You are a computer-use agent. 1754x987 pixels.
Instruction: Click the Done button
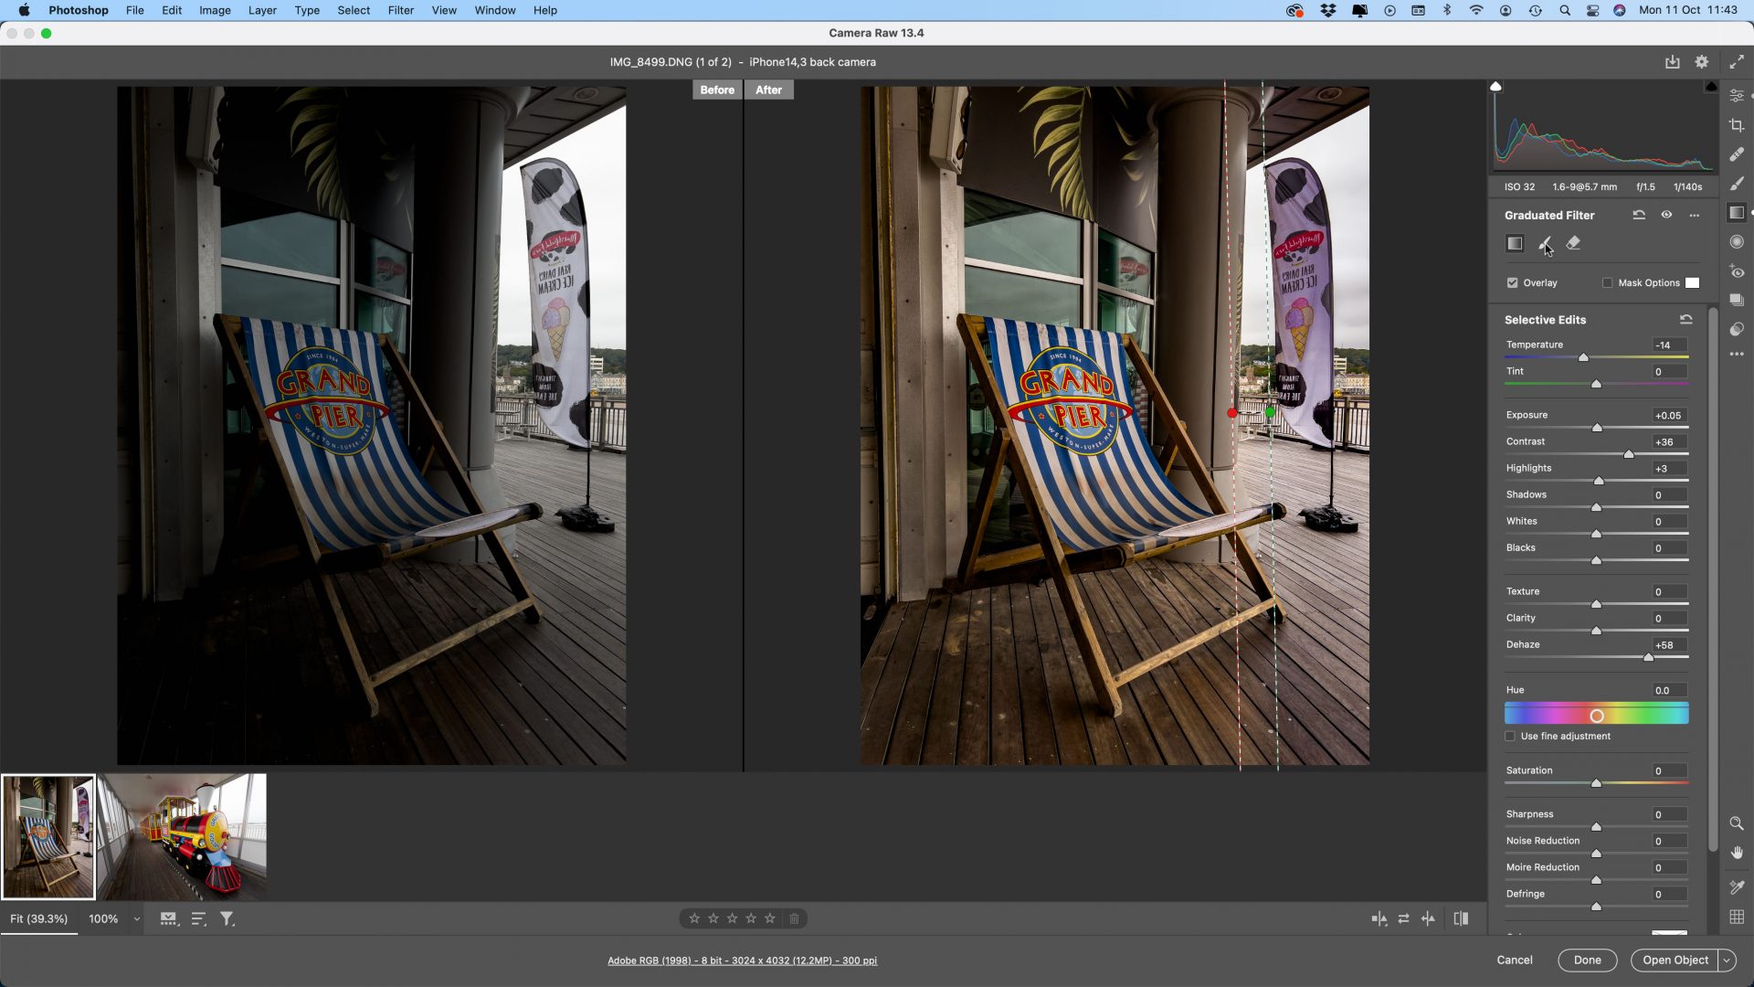[1587, 960]
